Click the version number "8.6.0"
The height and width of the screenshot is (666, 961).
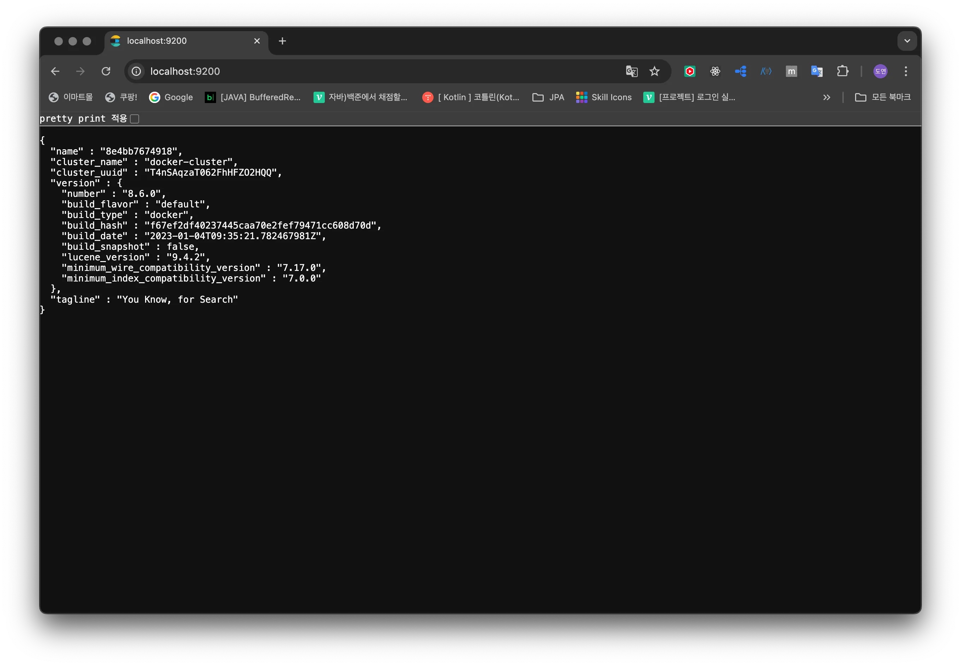click(x=142, y=194)
